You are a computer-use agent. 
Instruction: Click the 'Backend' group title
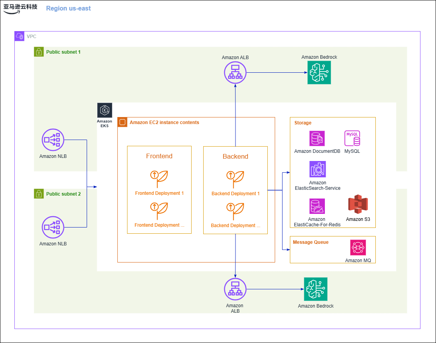(235, 156)
